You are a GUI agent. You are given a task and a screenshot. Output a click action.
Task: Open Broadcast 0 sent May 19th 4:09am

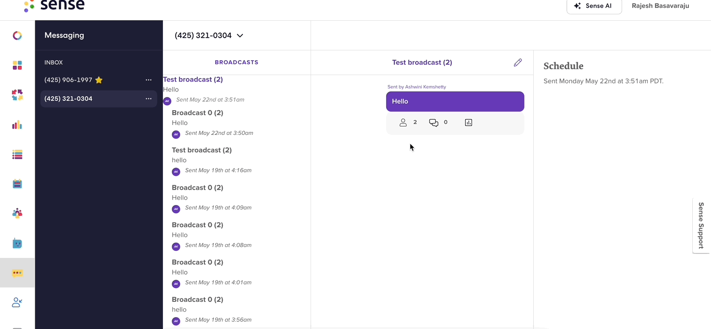tap(237, 198)
